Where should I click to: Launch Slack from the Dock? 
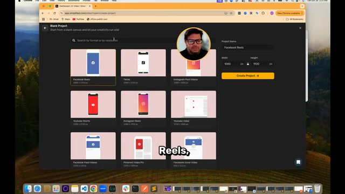126,189
